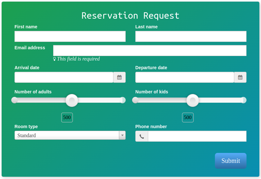Open the Departure date calendar picker
This screenshot has height=179, width=261.
point(240,77)
